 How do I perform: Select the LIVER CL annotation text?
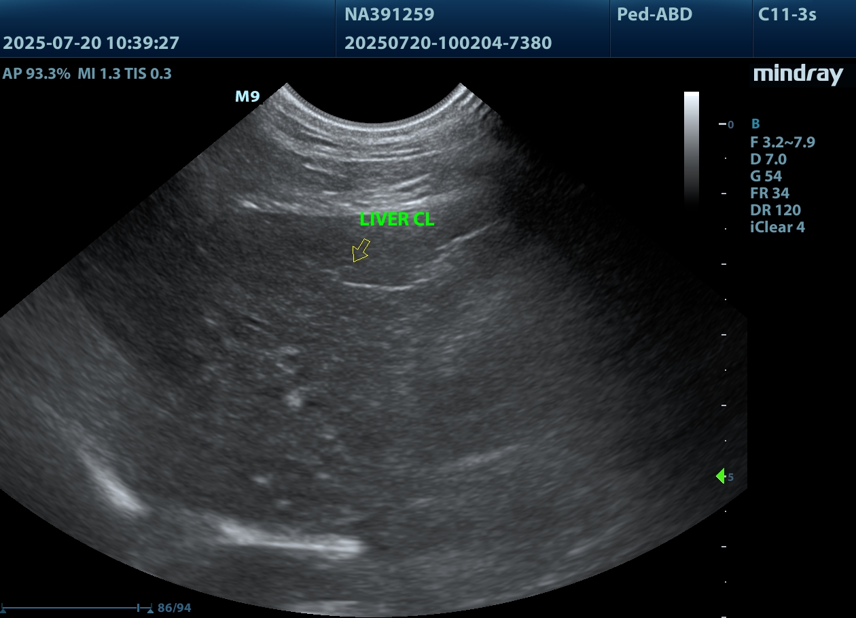point(397,219)
